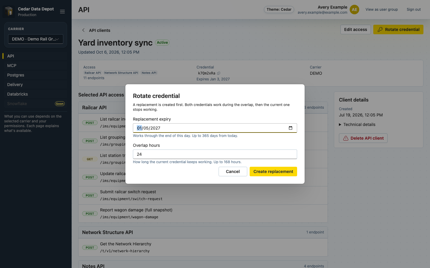The width and height of the screenshot is (430, 268).
Task: Open the calendar picker in Replacement expiry
Action: [x=291, y=128]
